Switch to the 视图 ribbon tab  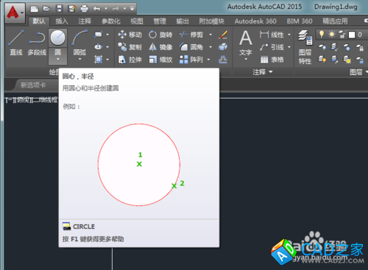coord(137,21)
